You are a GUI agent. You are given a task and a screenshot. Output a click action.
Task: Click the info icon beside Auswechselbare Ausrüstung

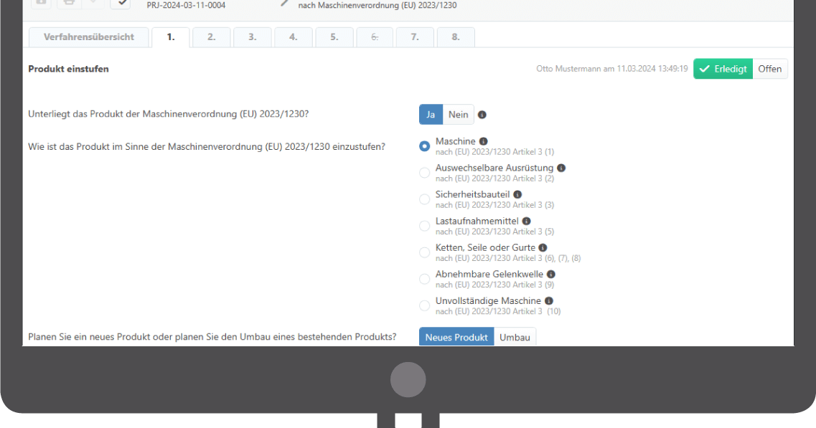pos(561,167)
